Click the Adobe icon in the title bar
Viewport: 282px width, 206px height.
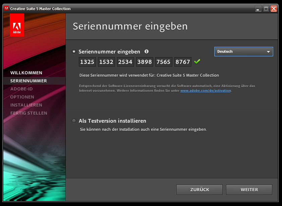point(6,8)
